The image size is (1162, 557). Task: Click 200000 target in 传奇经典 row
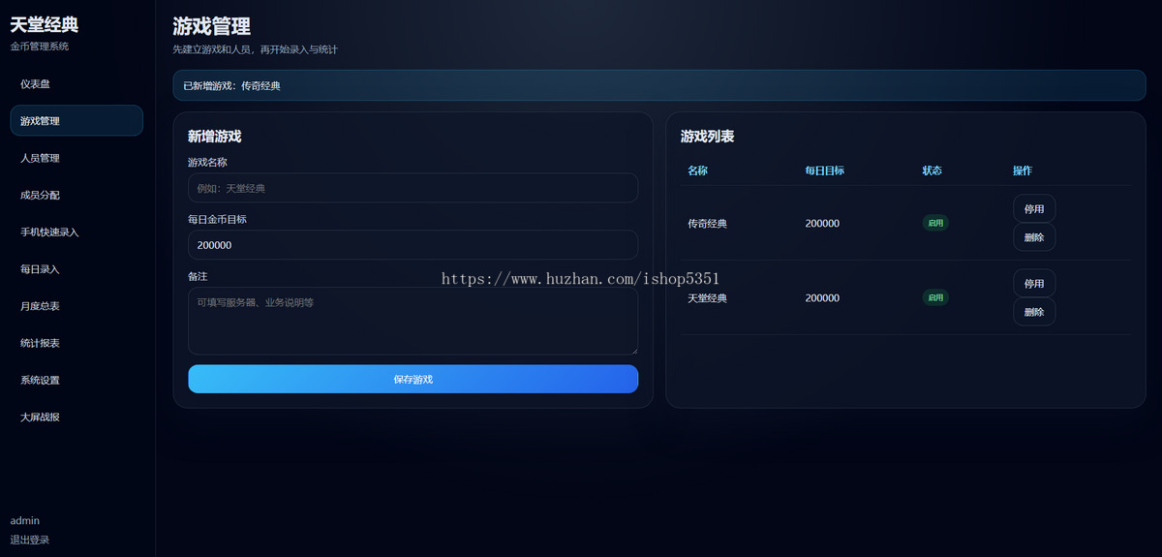[x=822, y=224]
